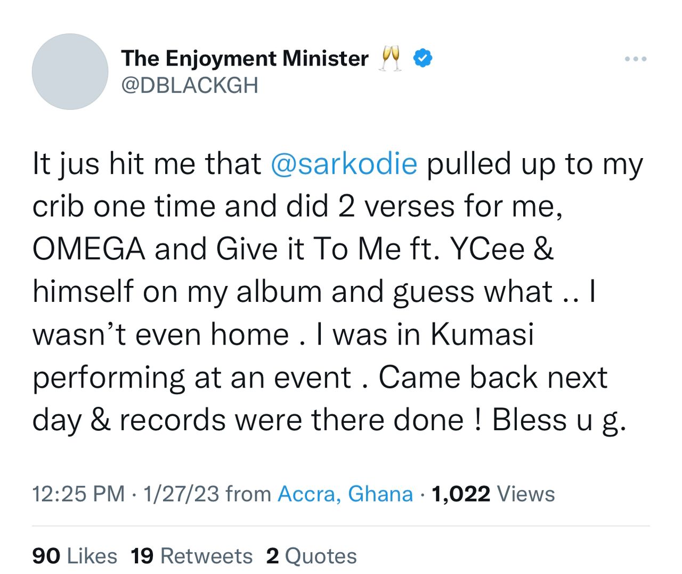Screen dimensions: 682x574
Task: View the 19 Retweets list
Action: click(x=192, y=556)
